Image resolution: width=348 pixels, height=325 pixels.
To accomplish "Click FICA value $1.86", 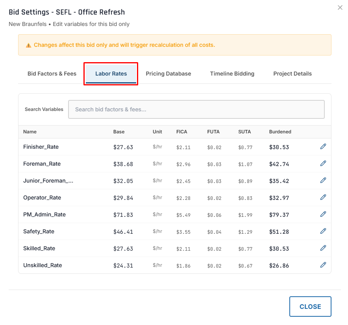I will 183,266.
